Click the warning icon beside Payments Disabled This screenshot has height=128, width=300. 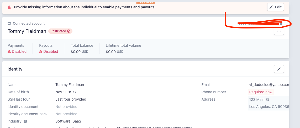point(9,52)
